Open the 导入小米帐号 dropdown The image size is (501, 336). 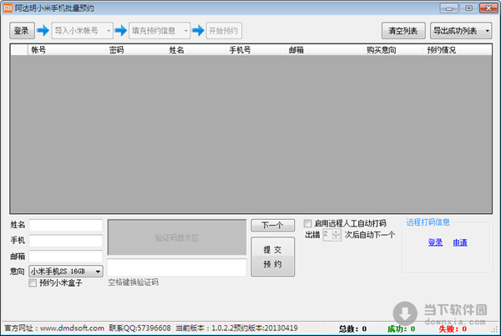83,31
